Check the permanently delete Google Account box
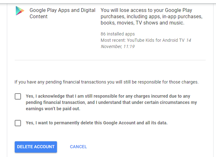The image size is (216, 157). (18, 123)
